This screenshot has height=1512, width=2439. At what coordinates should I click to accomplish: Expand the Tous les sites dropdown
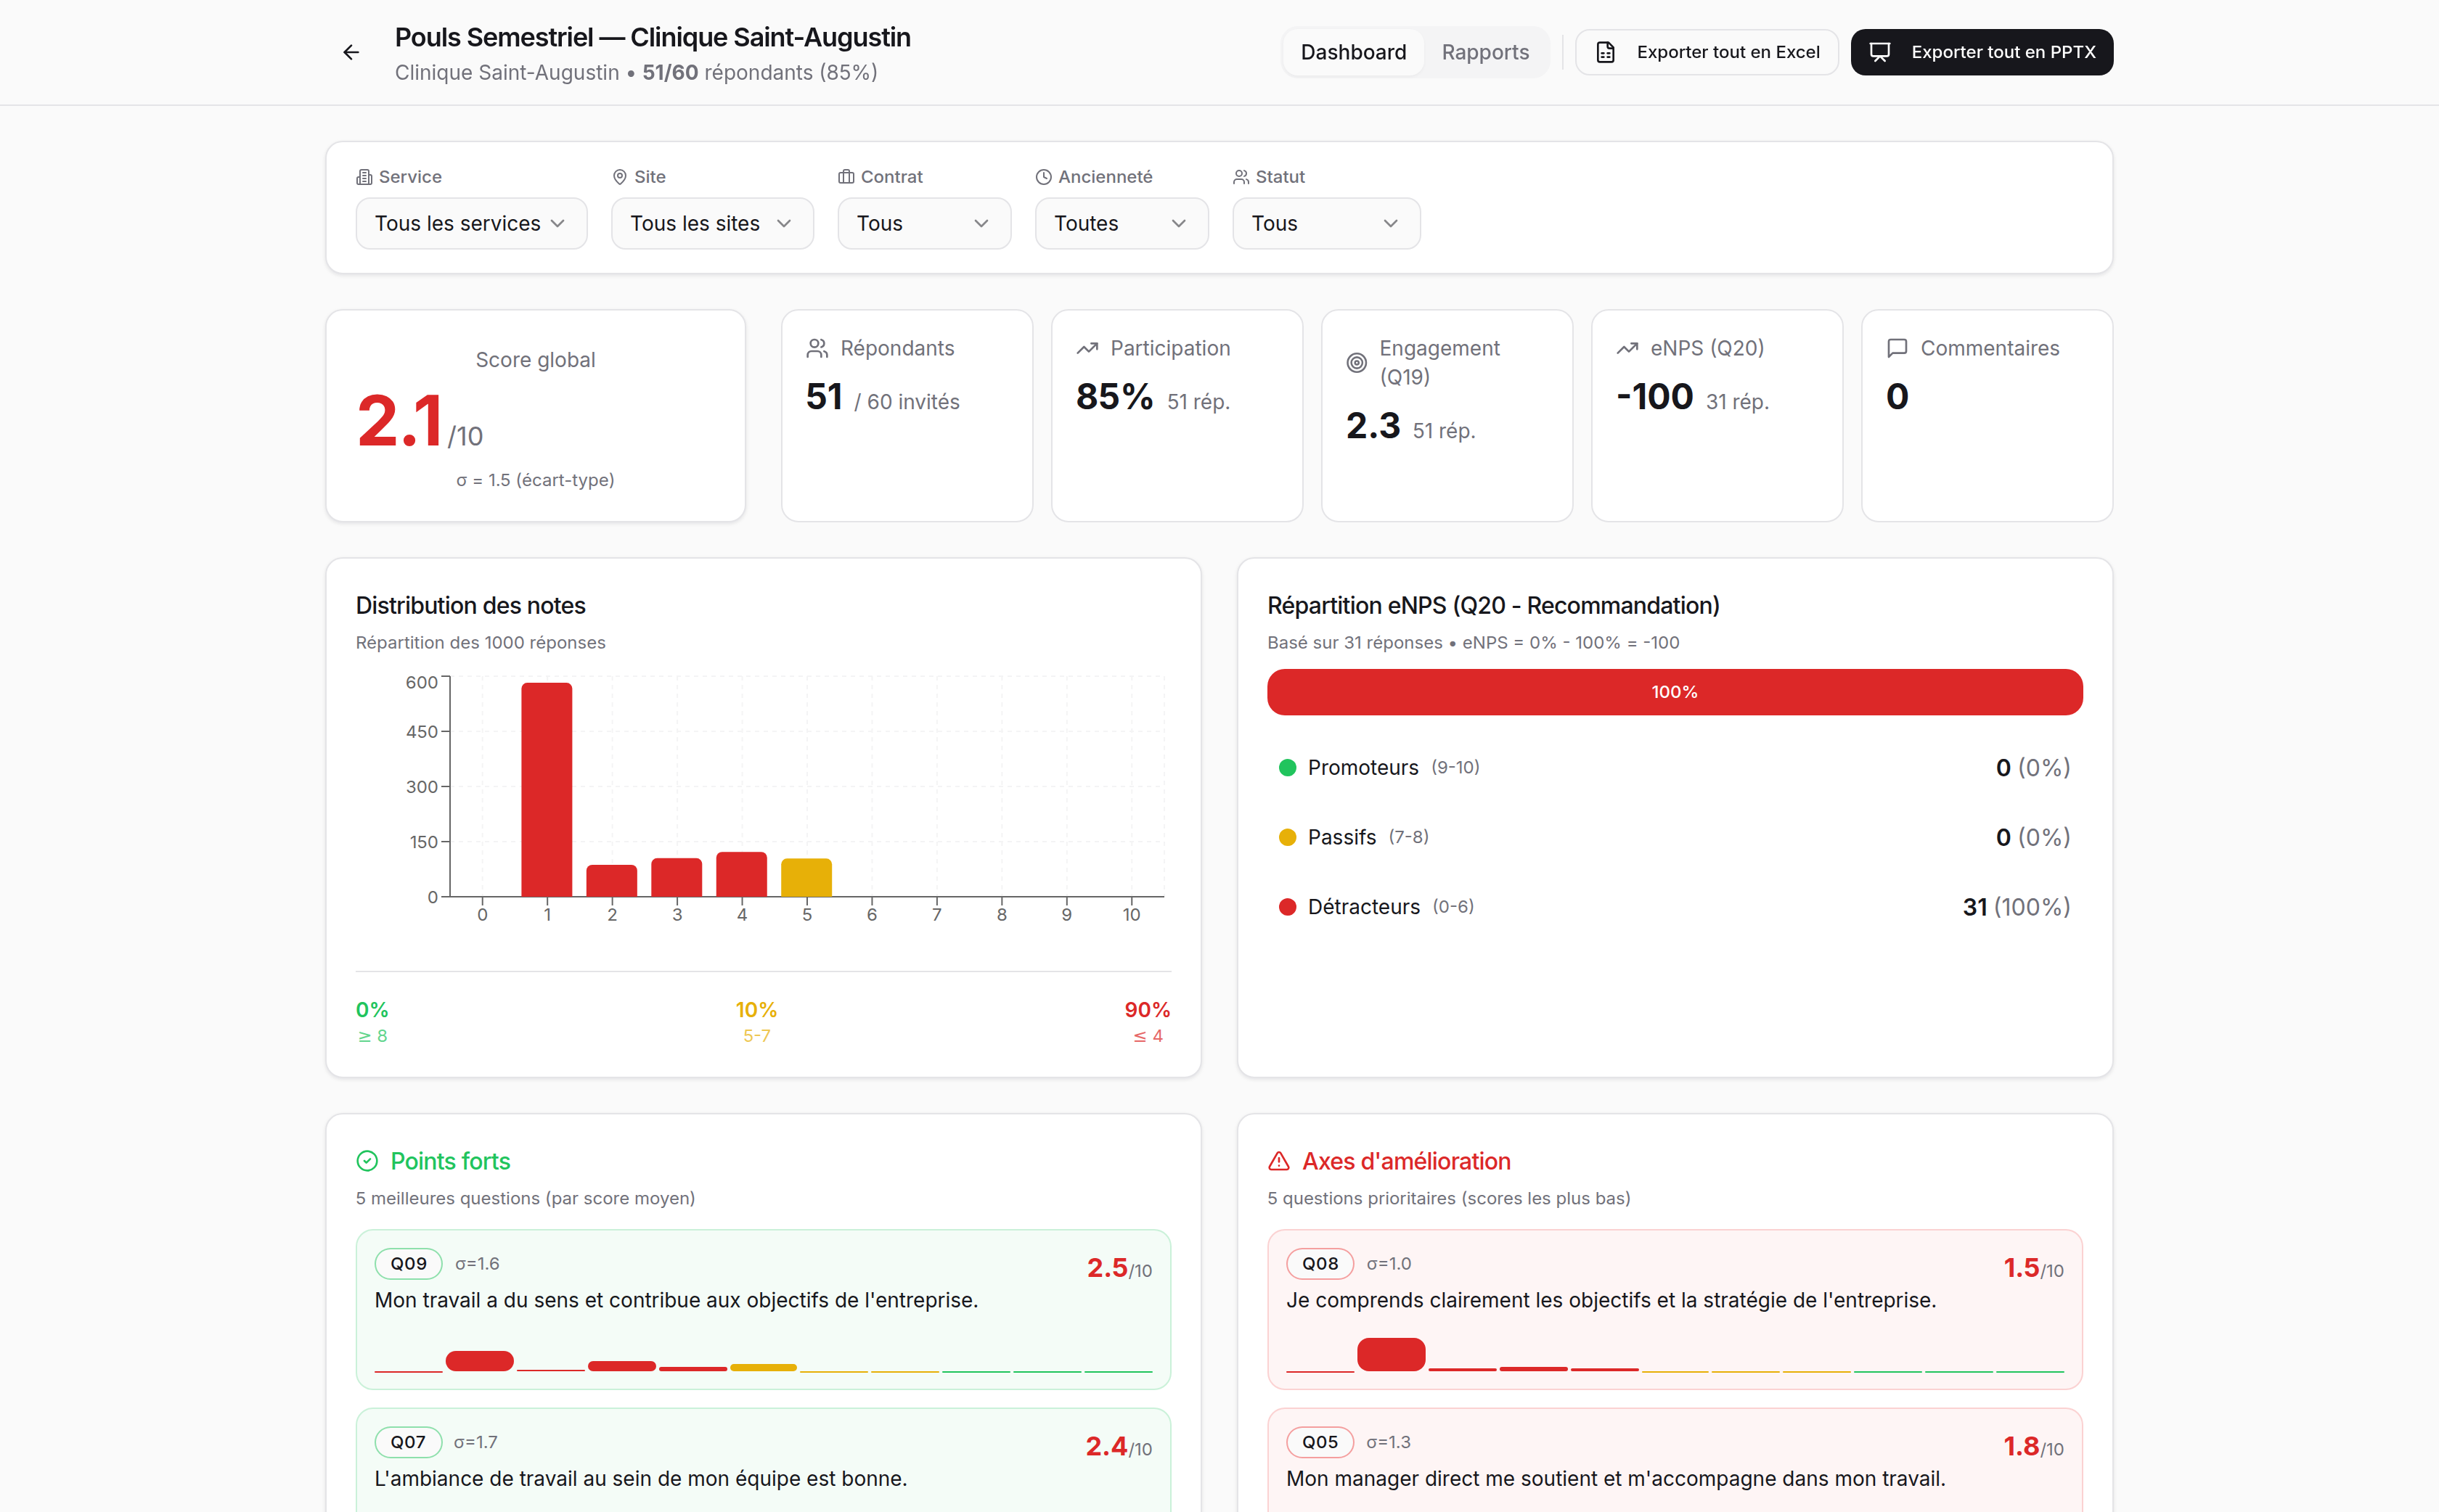(x=712, y=223)
